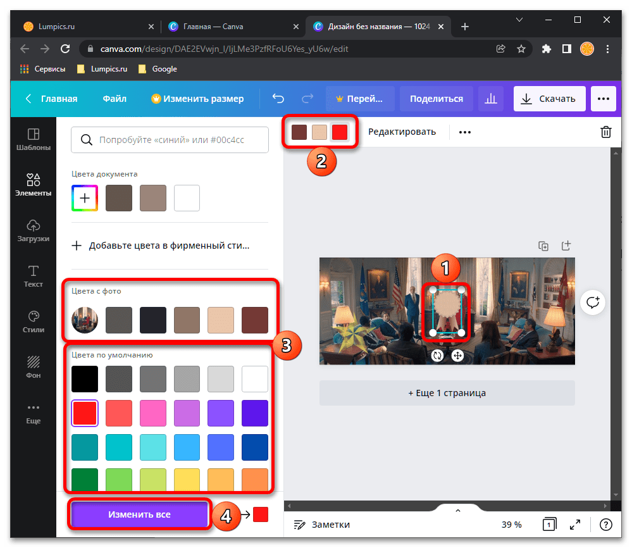The image size is (632, 548).
Task: Delete the selected element with trash icon
Action: pos(606,132)
